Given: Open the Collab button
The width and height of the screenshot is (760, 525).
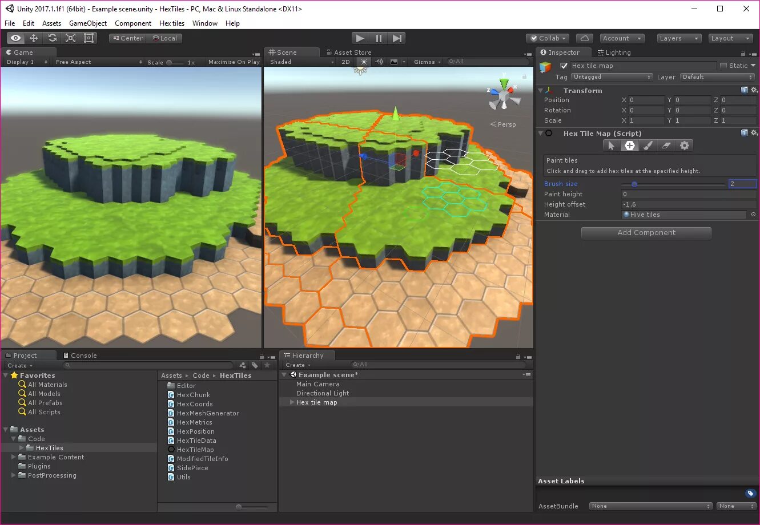Looking at the screenshot, I should pos(548,38).
